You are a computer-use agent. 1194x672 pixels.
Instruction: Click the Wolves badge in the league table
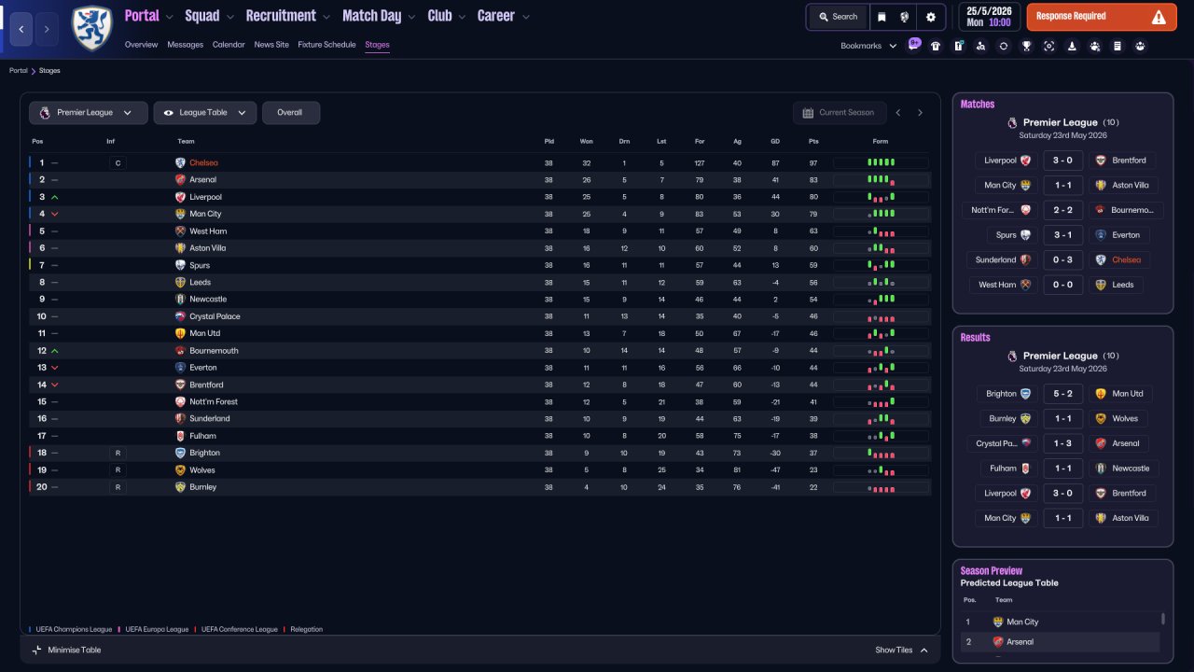click(181, 470)
